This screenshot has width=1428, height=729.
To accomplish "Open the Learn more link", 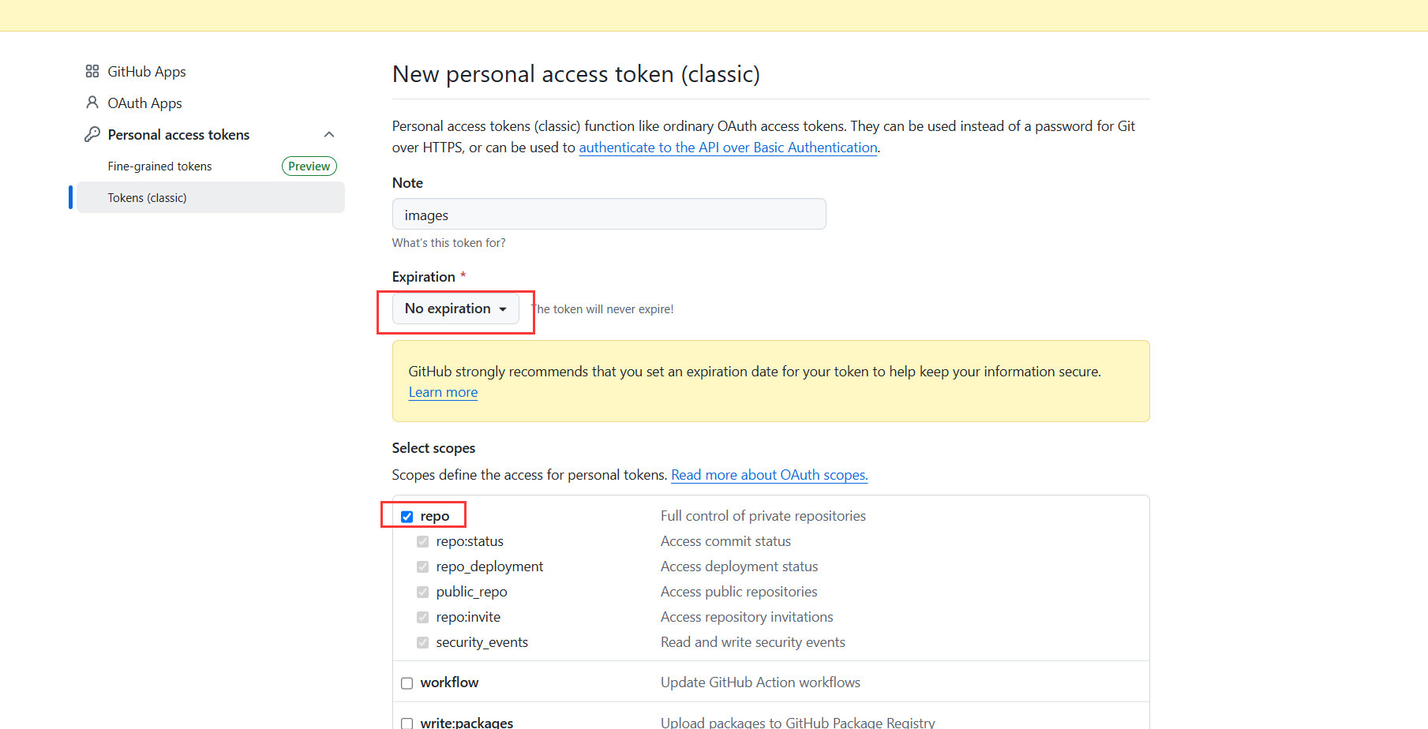I will [x=443, y=393].
